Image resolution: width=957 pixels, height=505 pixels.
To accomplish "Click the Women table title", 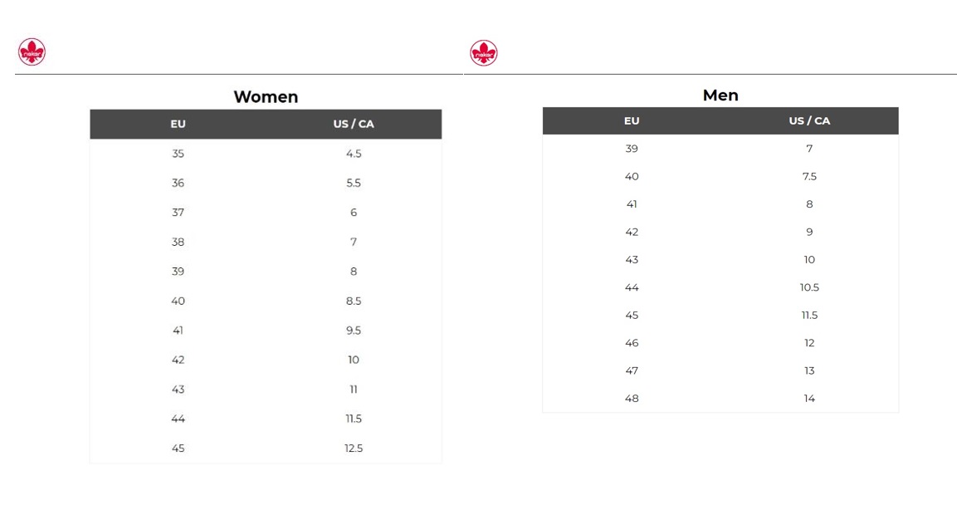I will (266, 97).
